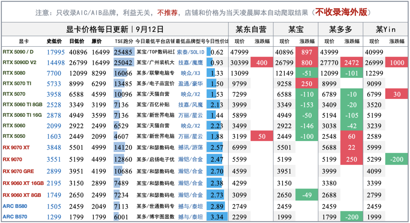This screenshot has width=410, height=223.
Task: Click the '显卡' column header
Action: pos(24,41)
